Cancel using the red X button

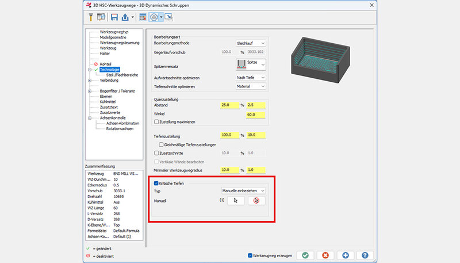[x=325, y=255]
